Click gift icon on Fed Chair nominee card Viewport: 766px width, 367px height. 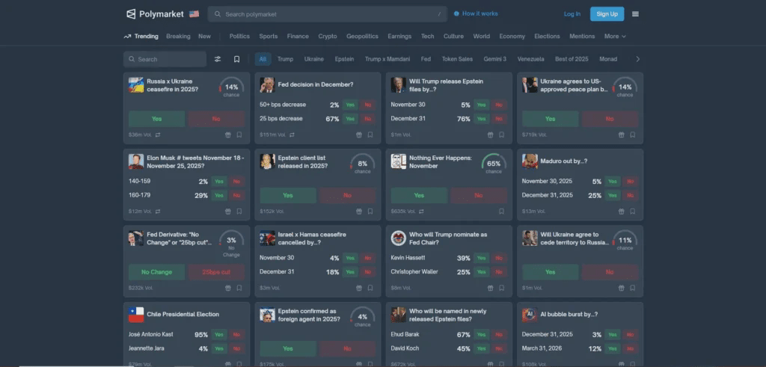pyautogui.click(x=491, y=288)
